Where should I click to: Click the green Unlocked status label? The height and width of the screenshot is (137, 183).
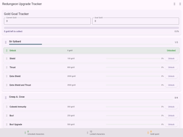tap(171, 50)
